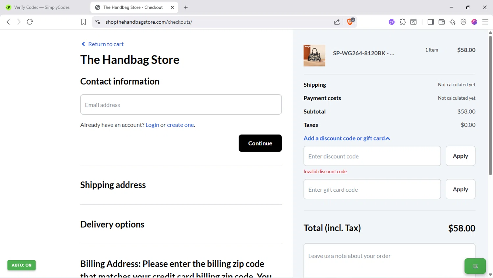Click the Invalid discount code message
Image resolution: width=493 pixels, height=278 pixels.
325,171
